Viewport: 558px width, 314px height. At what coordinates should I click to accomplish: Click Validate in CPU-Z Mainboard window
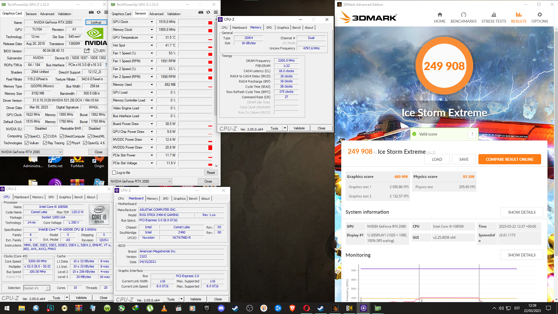[x=196, y=299]
